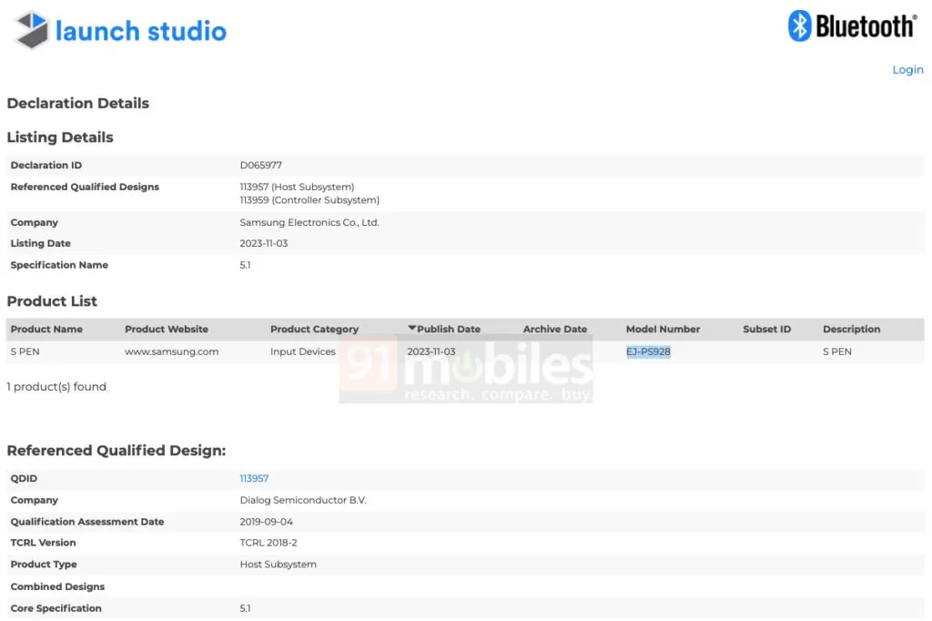The width and height of the screenshot is (932, 621).
Task: Click the Declaration ID value D065977
Action: (260, 166)
